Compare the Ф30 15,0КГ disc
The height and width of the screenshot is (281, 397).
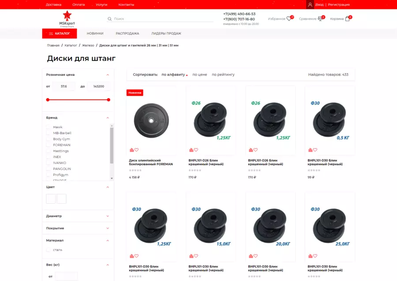click(x=191, y=256)
